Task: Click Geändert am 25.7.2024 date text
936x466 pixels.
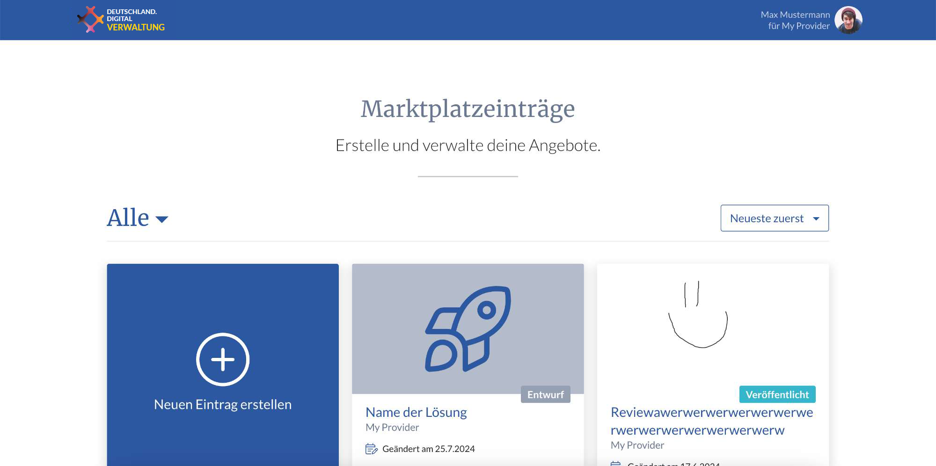Action: 428,449
